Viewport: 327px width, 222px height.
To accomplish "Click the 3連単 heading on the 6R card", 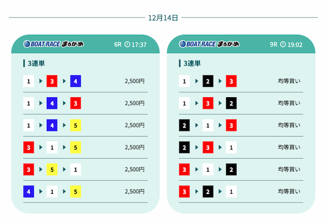I will click(36, 63).
